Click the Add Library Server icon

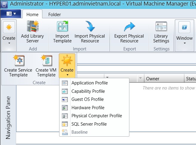tap(33, 26)
